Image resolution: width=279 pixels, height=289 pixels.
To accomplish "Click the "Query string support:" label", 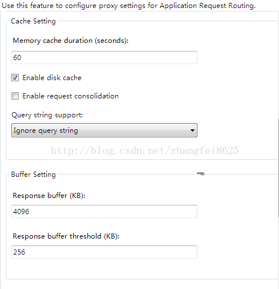I will (47, 115).
